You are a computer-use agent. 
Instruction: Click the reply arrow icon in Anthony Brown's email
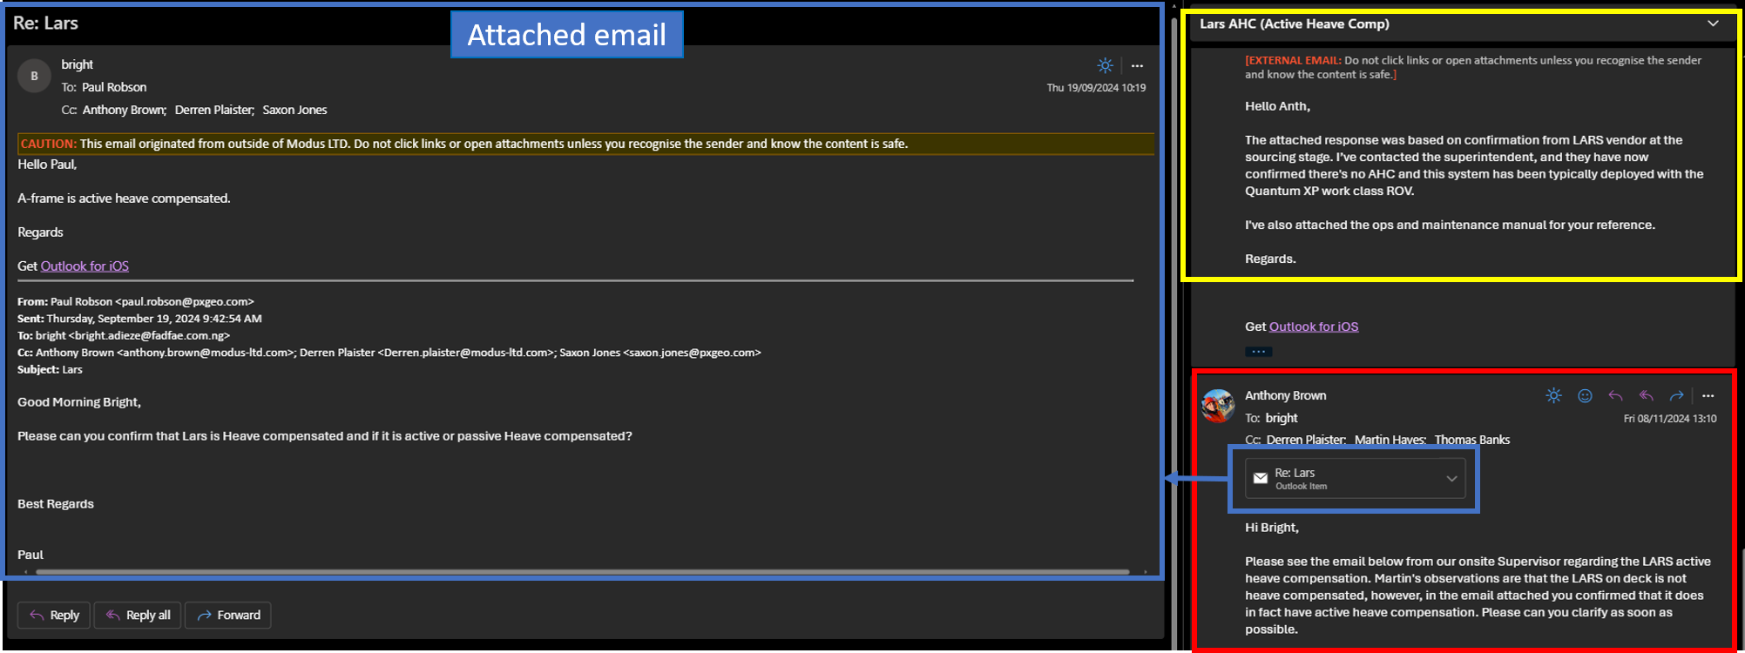[x=1615, y=396]
